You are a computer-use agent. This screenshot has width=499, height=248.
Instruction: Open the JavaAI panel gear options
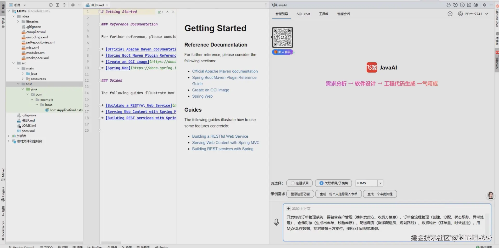484,5
